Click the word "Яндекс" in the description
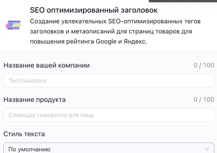This screenshot has height=153, width=217. 134,41
